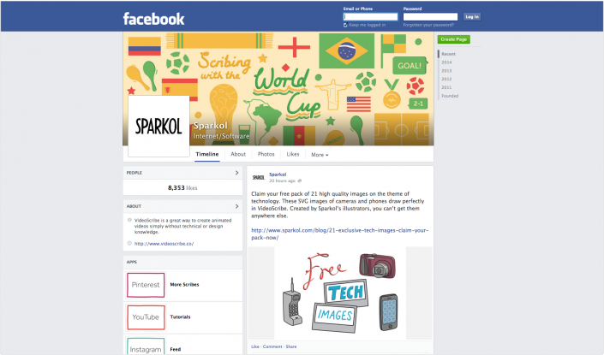Open Sparkol avatar beside the post
Screen dimensions: 604x355
click(259, 178)
